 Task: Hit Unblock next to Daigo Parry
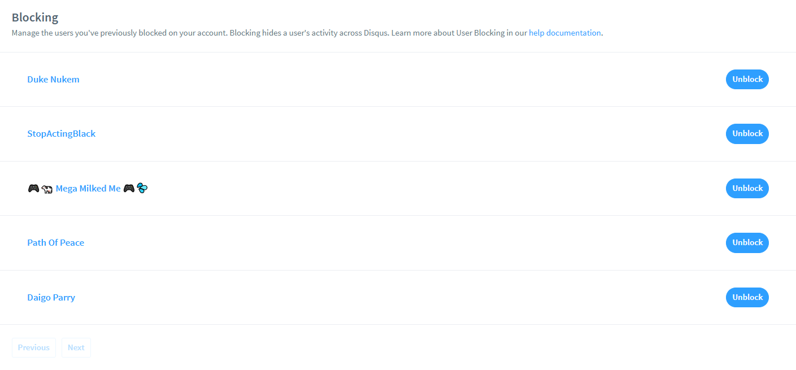747,298
